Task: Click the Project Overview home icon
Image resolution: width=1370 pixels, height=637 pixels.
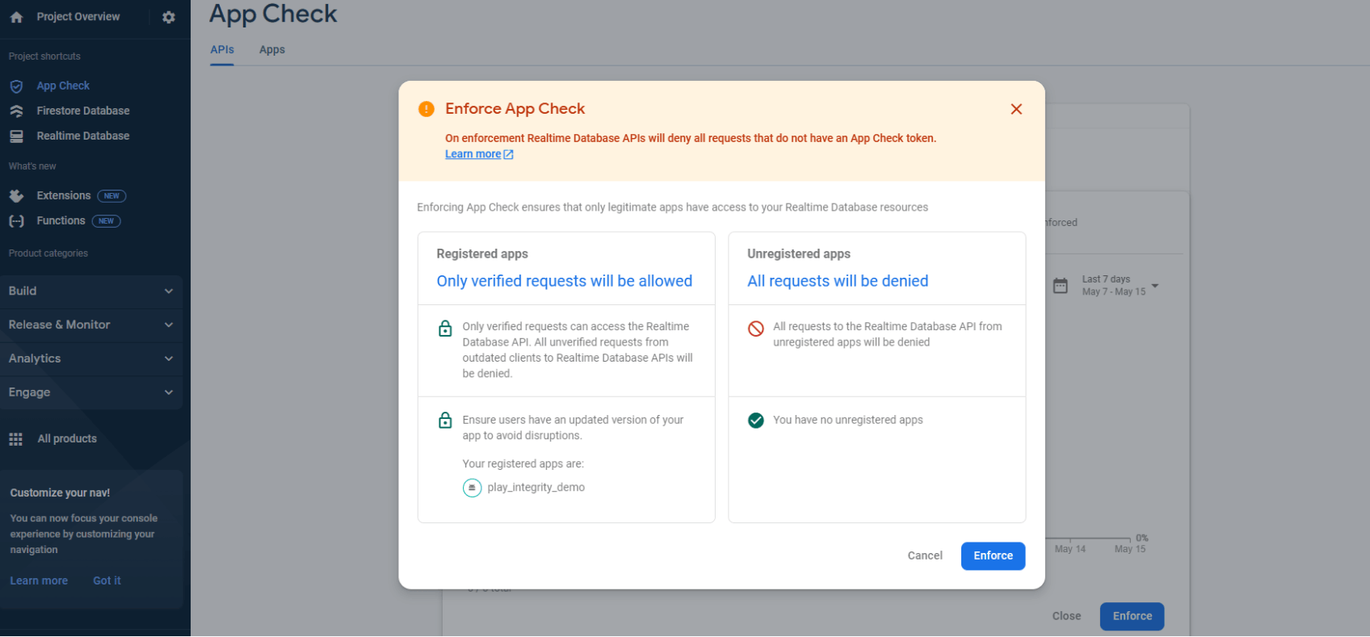Action: pyautogui.click(x=16, y=16)
